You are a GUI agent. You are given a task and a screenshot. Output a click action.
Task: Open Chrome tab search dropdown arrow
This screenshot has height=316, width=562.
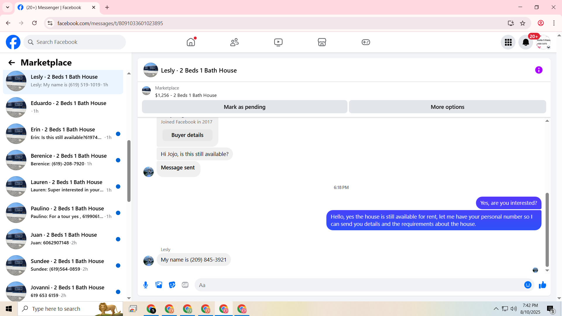[x=8, y=7]
